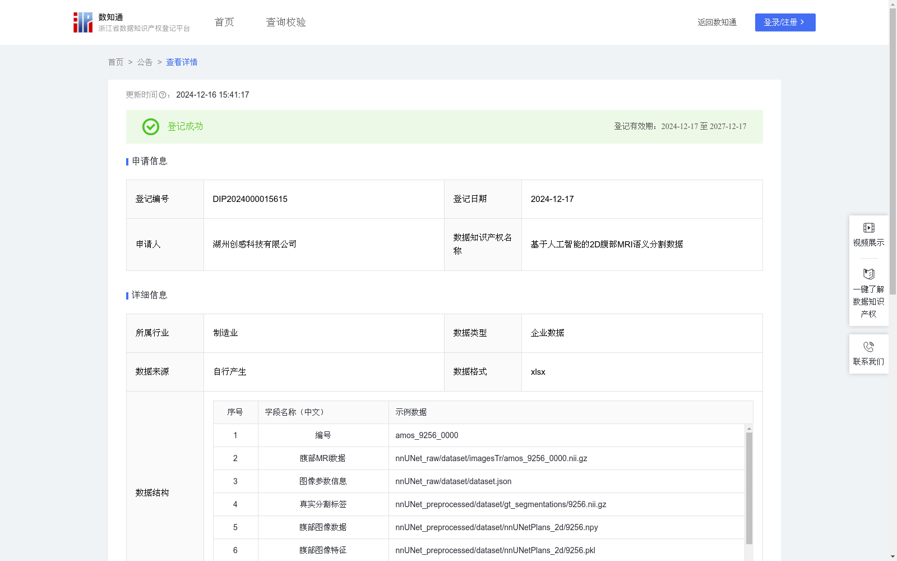Click the update time 2024-12-16 15:41:17

coord(212,95)
